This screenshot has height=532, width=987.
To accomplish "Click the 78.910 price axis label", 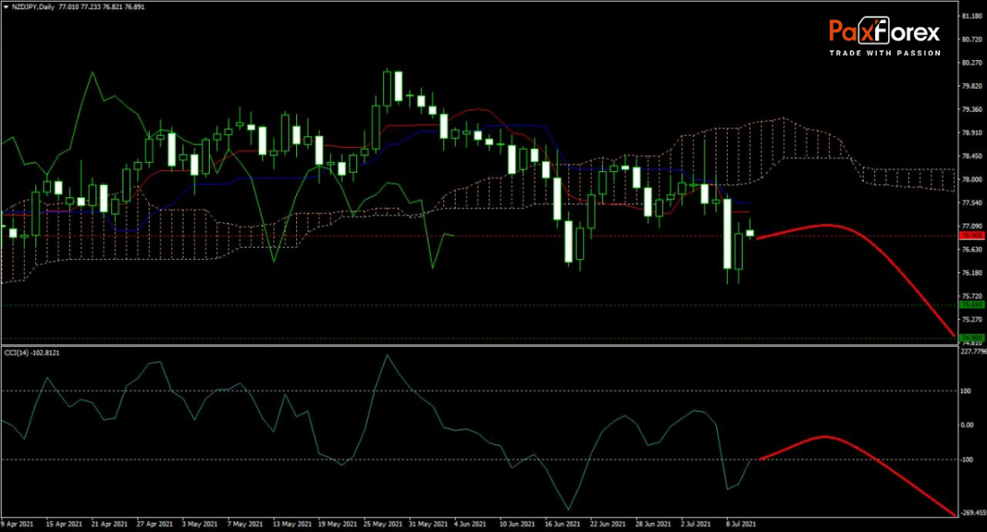I will click(x=971, y=132).
